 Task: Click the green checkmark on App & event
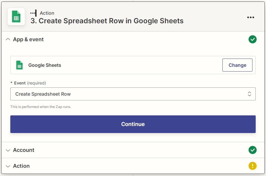coord(252,39)
